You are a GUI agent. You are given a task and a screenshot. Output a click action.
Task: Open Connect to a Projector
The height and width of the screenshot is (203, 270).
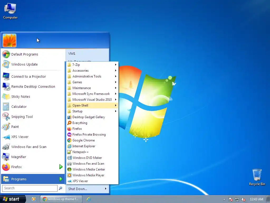(32, 76)
